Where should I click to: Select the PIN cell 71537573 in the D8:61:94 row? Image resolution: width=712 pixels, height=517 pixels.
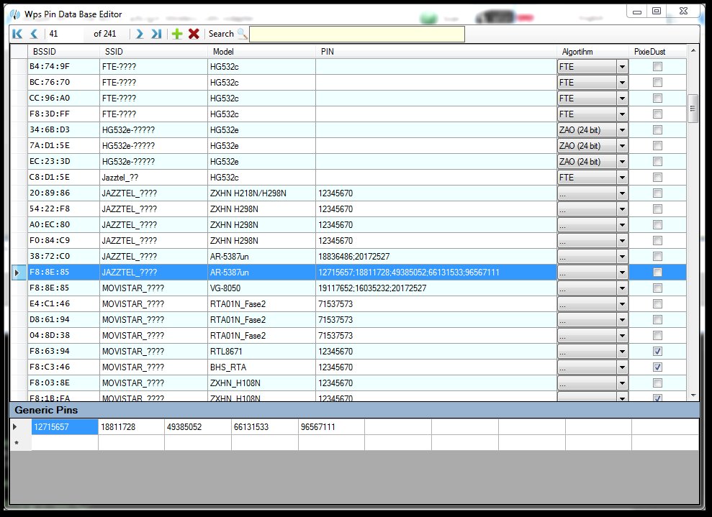point(436,320)
